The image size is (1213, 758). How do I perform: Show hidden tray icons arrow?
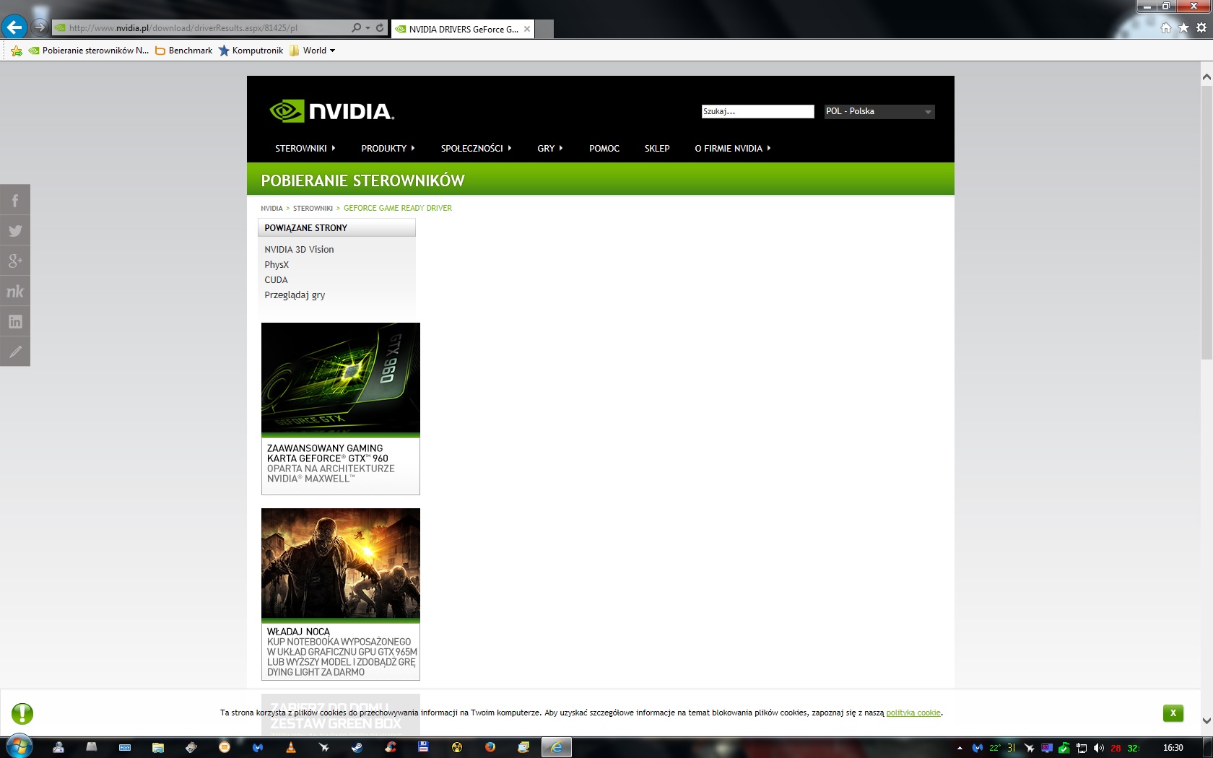coord(960,748)
